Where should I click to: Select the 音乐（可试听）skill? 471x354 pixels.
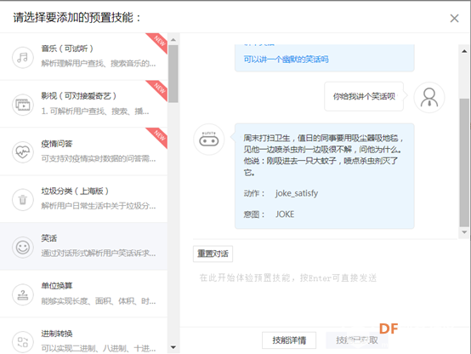83,56
